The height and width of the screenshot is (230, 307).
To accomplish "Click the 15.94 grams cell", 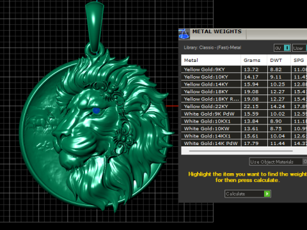I will click(254, 84).
